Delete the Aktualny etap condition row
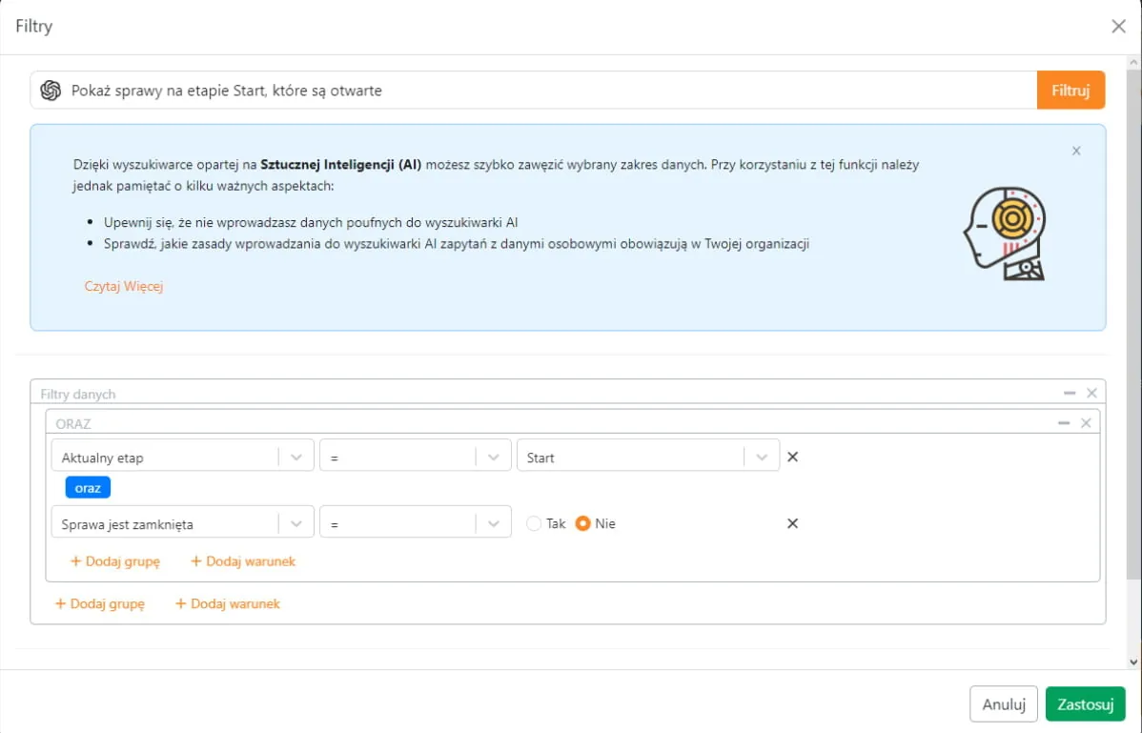The height and width of the screenshot is (733, 1142). pyautogui.click(x=792, y=458)
